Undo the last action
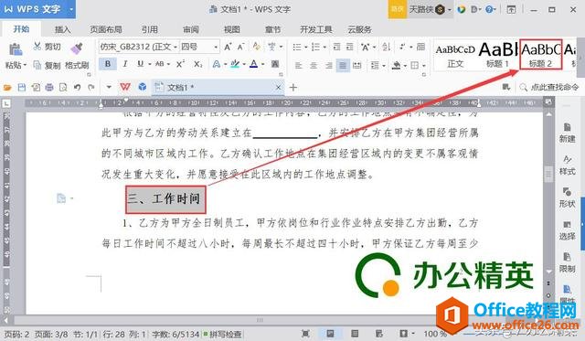This screenshot has width=585, height=341. (x=77, y=88)
